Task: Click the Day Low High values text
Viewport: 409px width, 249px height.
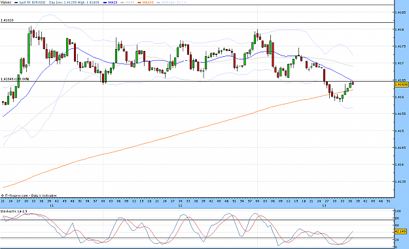Action: (74, 3)
